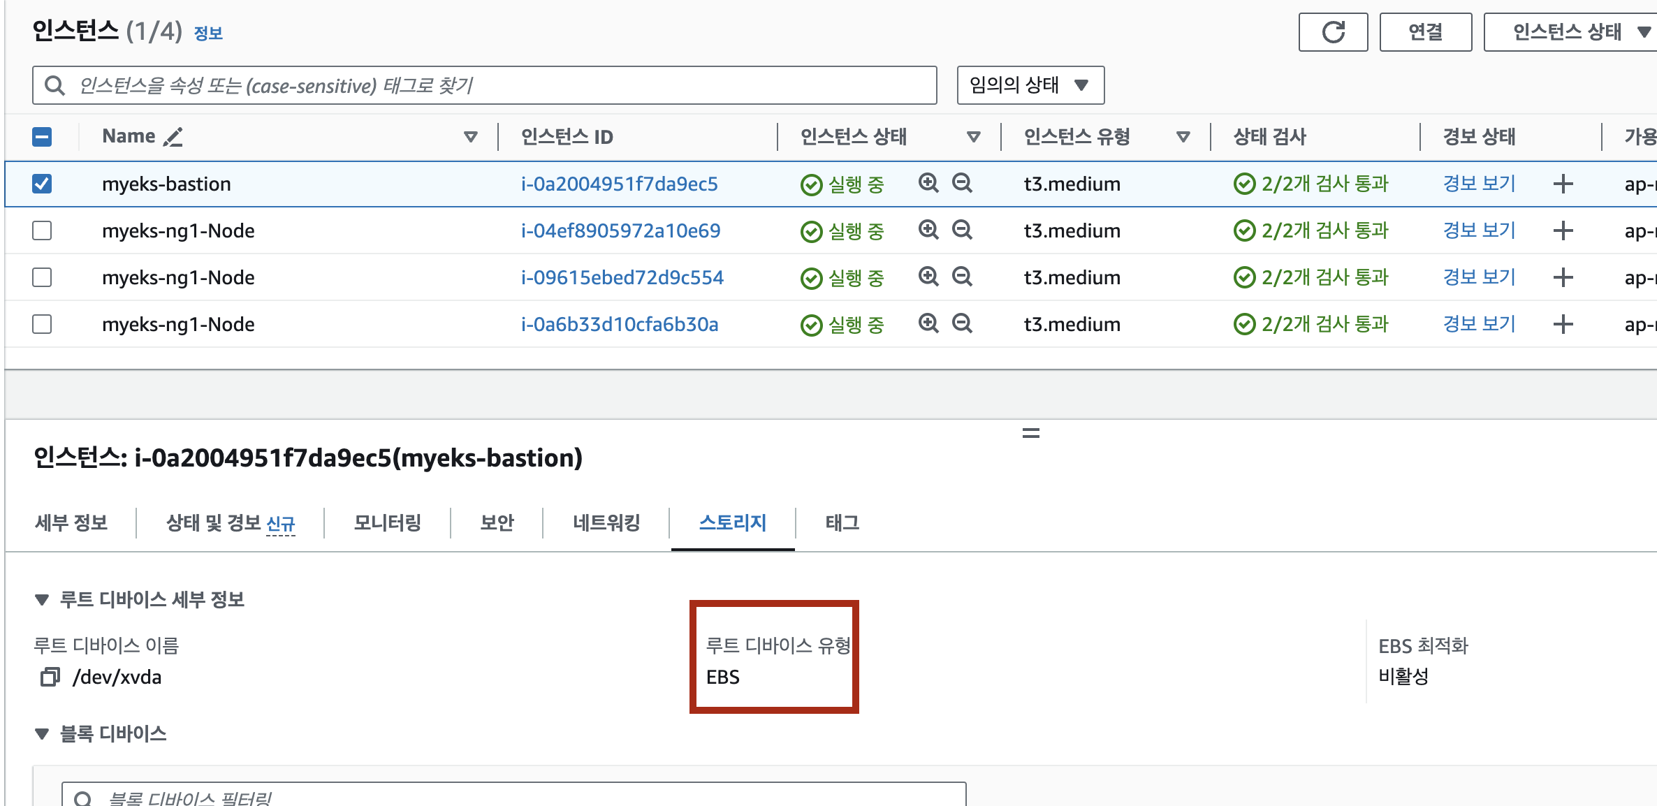Click the pencil edit icon next to Name

[173, 137]
